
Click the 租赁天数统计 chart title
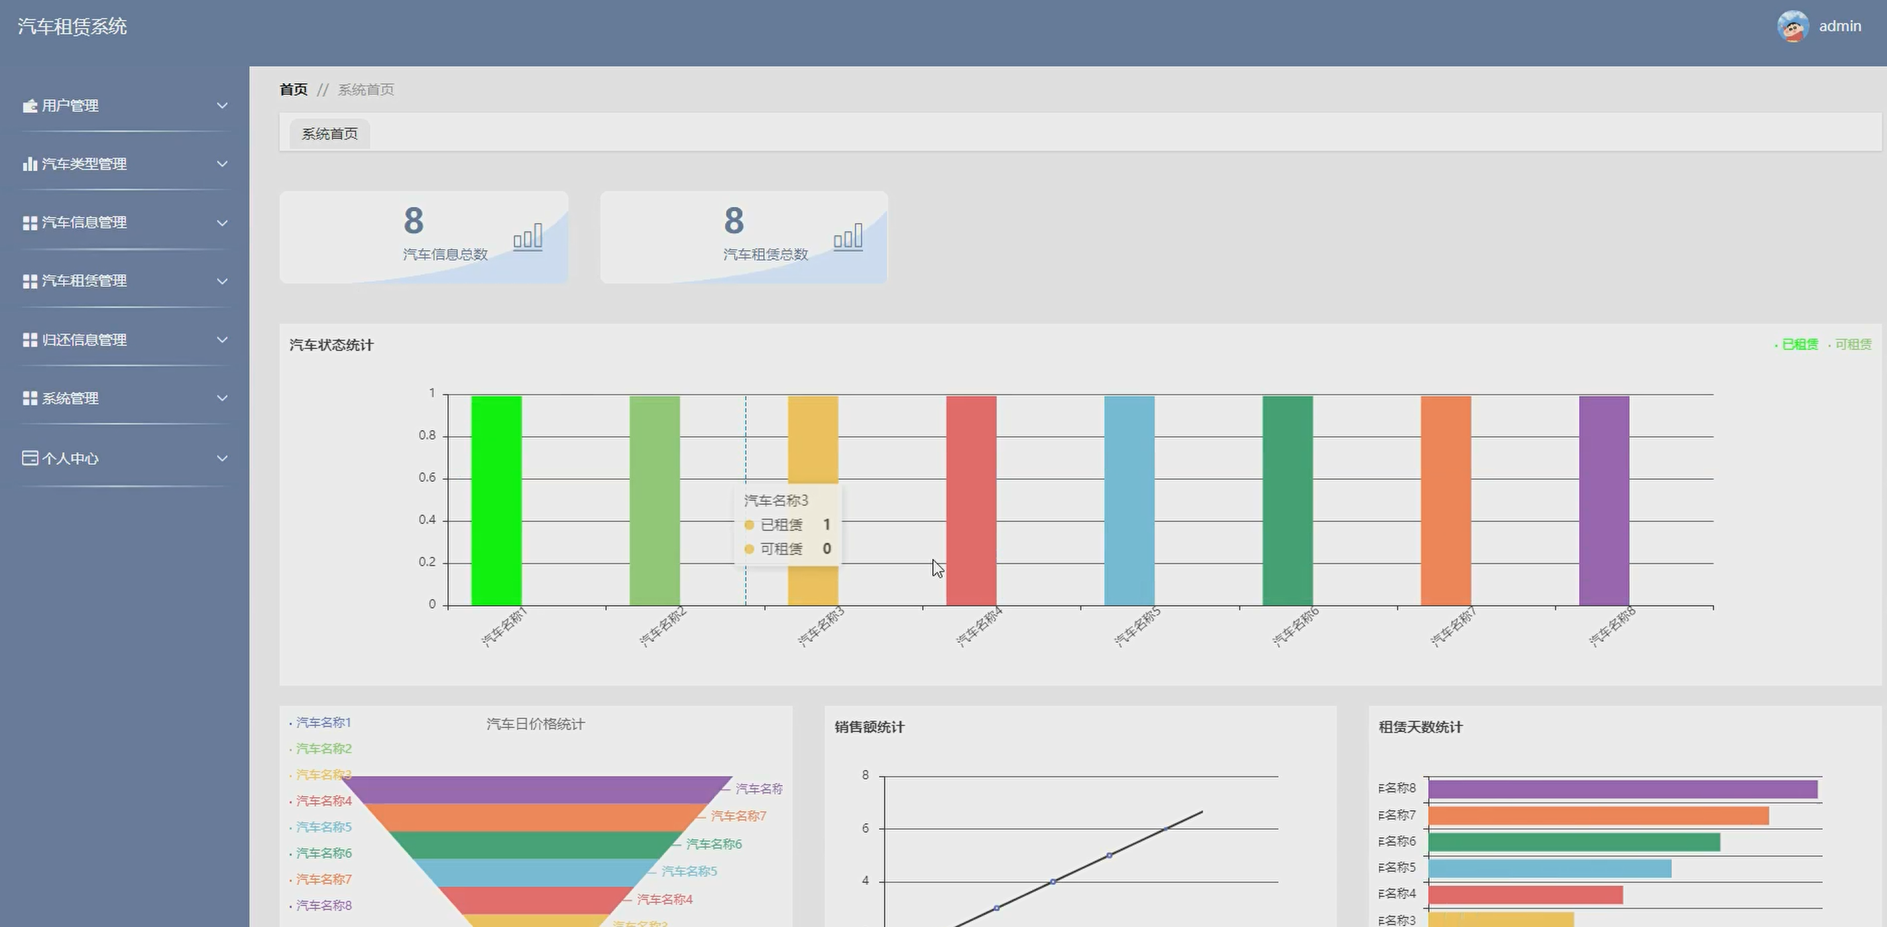(1420, 727)
